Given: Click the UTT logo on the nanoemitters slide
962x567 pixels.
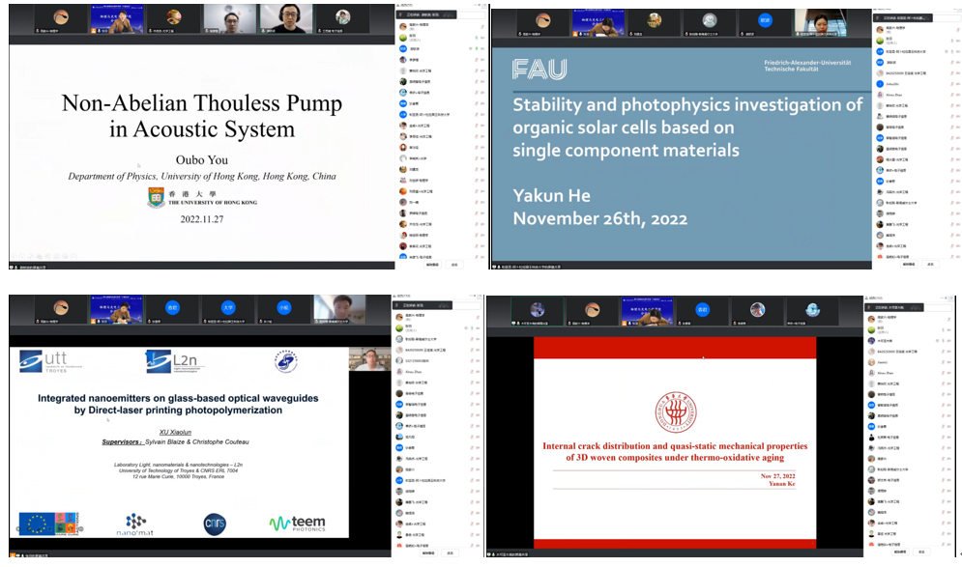Looking at the screenshot, I should point(45,361).
